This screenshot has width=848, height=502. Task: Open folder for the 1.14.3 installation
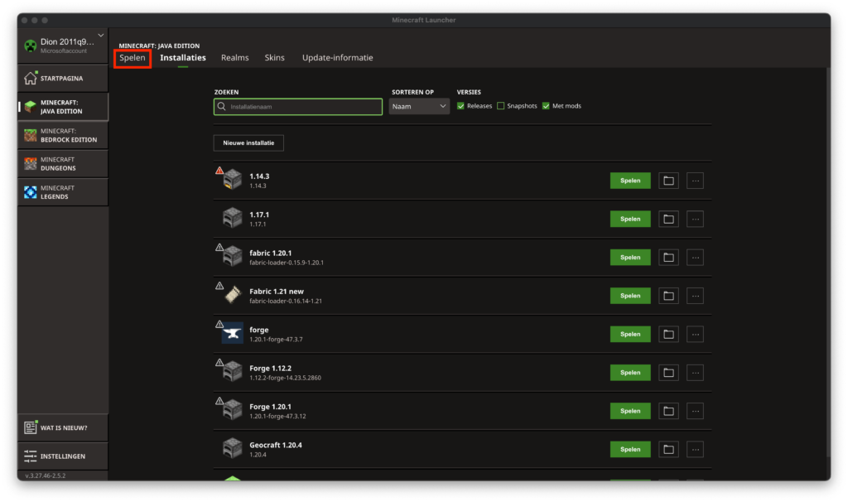[668, 181]
